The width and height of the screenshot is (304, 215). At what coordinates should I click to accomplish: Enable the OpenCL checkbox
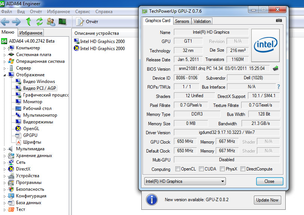178,169
